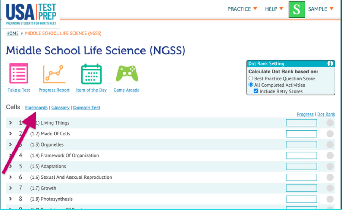
Task: Open the HELP dropdown menu
Action: [274, 9]
